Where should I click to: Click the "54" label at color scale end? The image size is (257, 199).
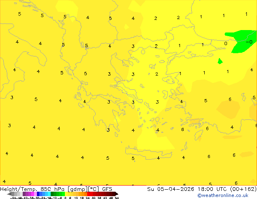117,198
